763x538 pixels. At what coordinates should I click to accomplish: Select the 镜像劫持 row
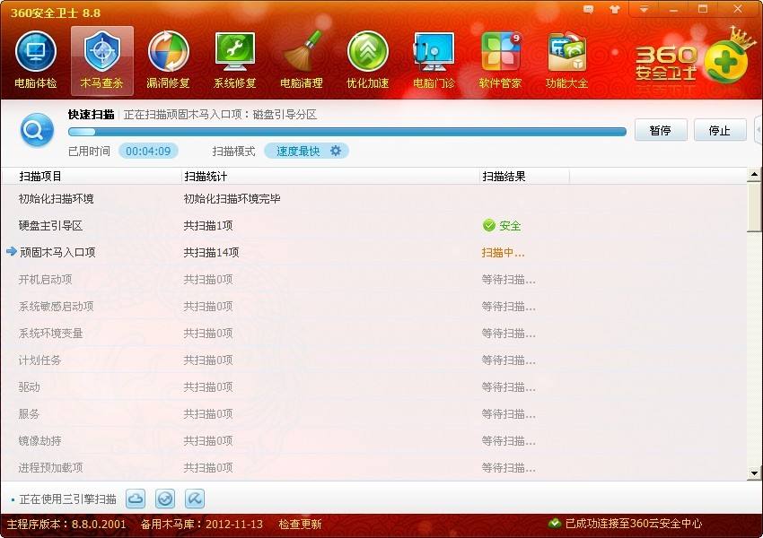point(373,441)
